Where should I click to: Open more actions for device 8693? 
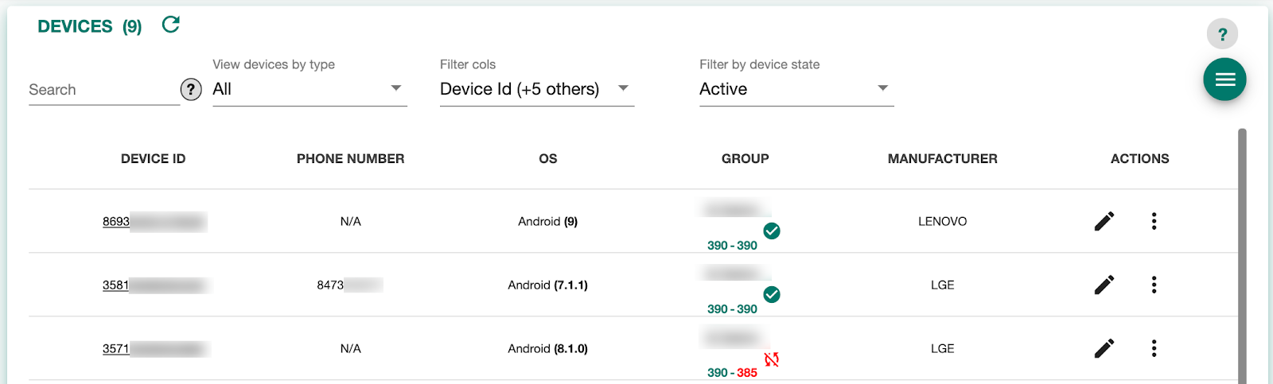click(1154, 221)
